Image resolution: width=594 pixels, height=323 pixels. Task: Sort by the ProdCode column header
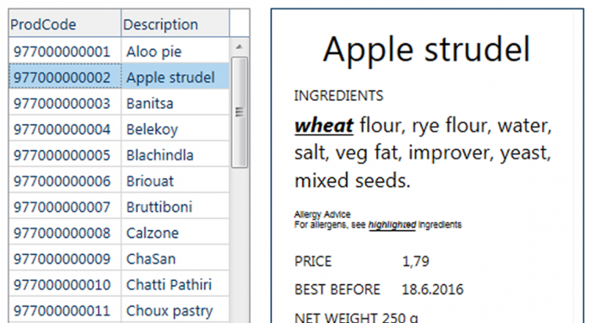65,23
